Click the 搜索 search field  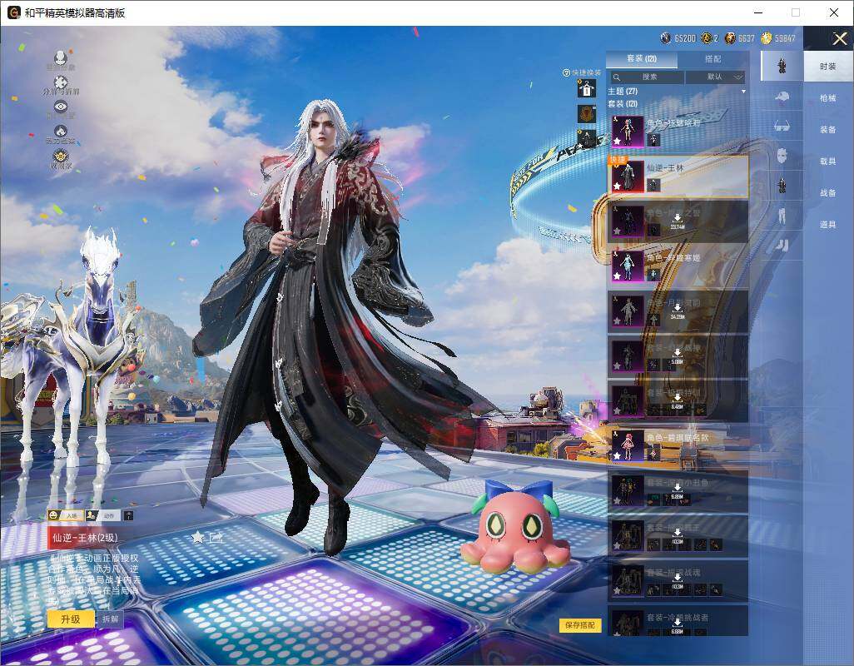coord(646,77)
